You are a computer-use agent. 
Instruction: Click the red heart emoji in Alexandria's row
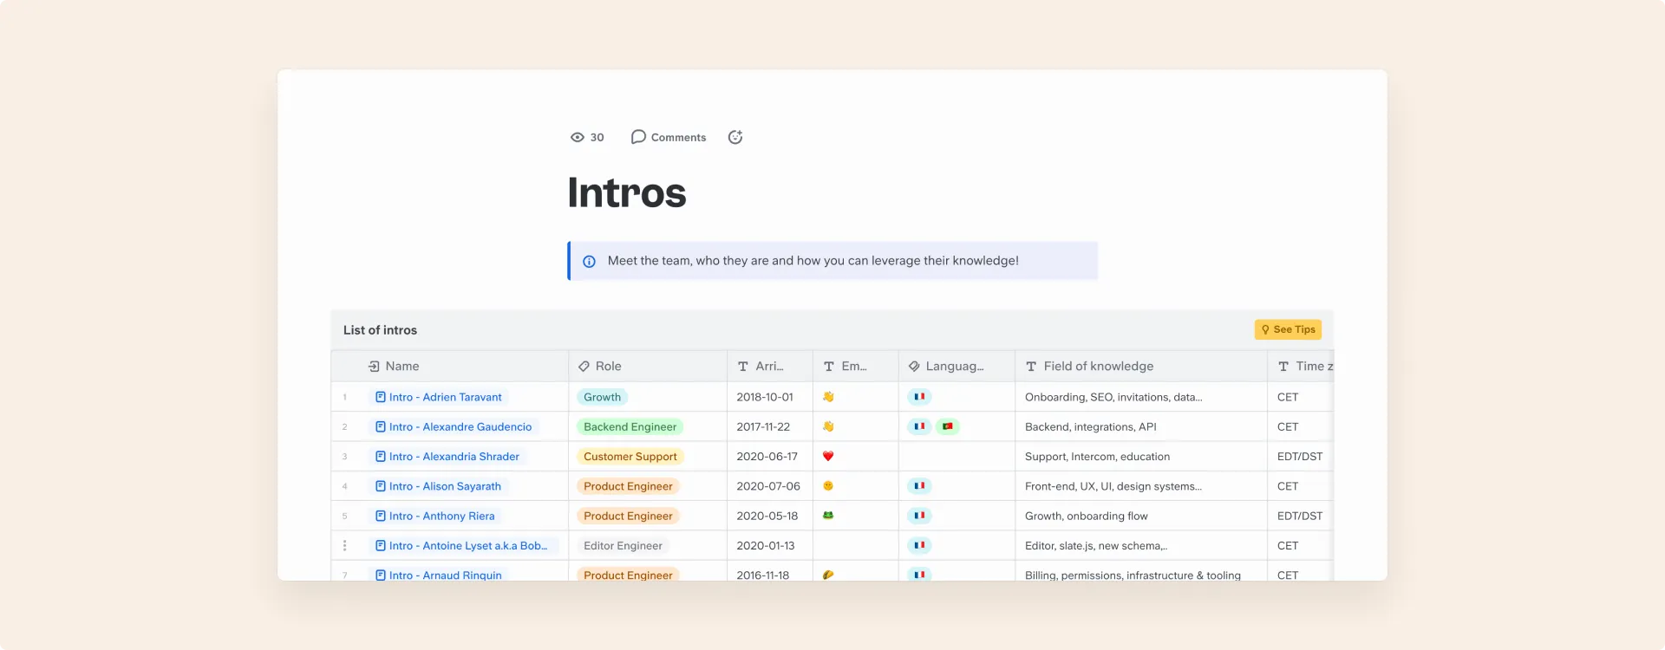(x=828, y=456)
